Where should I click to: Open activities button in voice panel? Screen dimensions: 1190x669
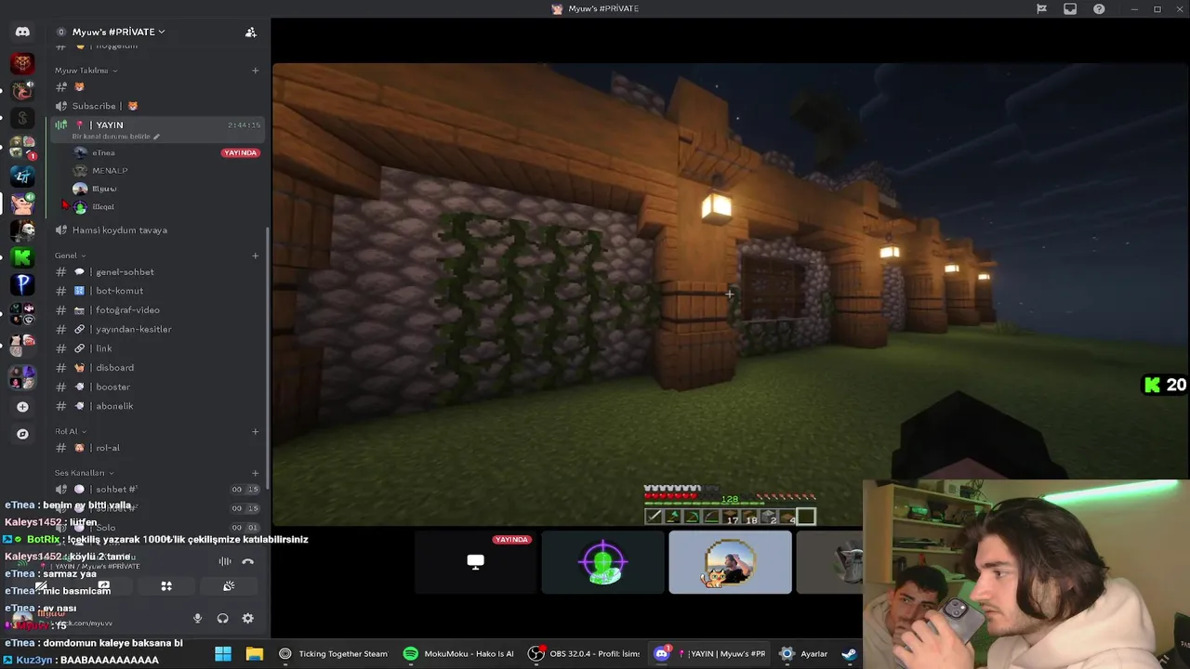(166, 586)
